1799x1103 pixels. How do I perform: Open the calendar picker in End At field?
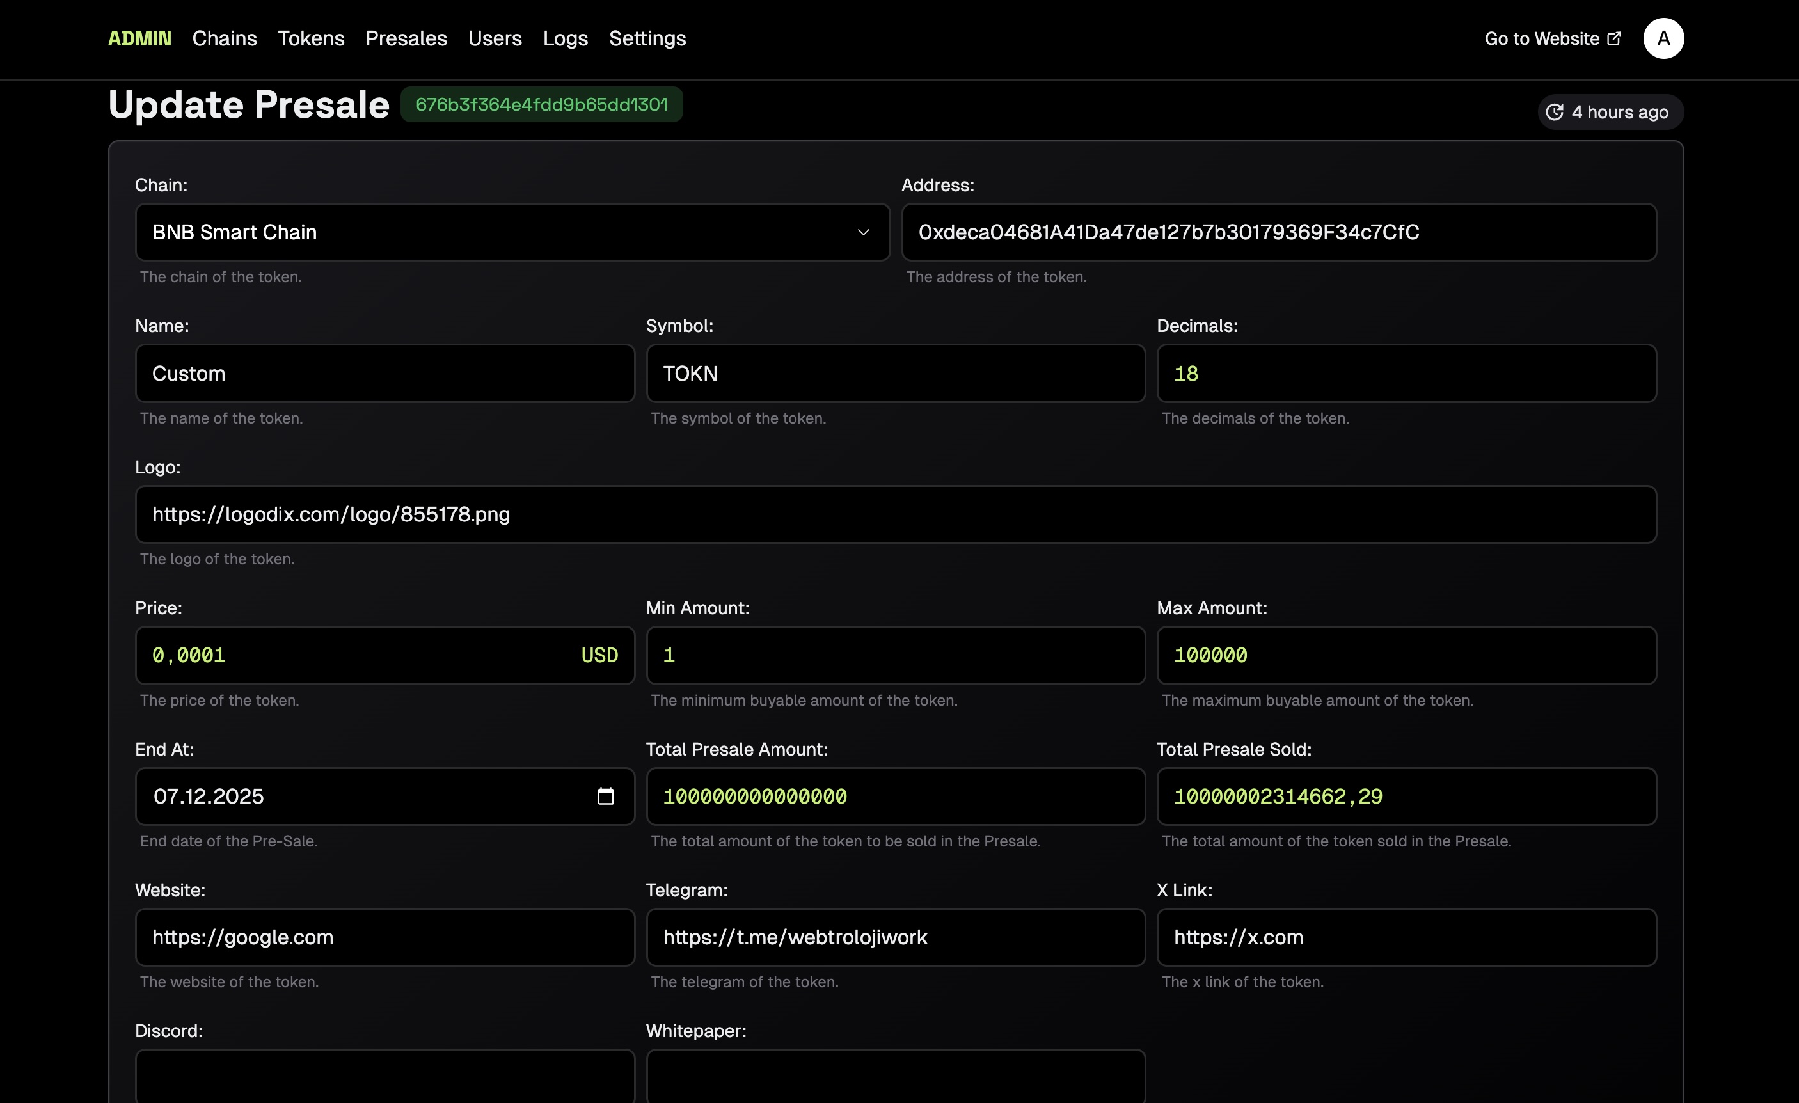(x=605, y=796)
